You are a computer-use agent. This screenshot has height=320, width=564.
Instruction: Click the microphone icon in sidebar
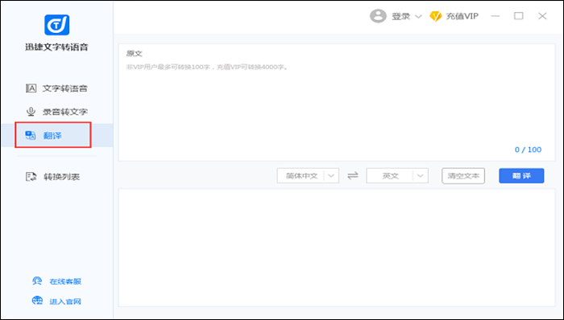click(x=31, y=112)
